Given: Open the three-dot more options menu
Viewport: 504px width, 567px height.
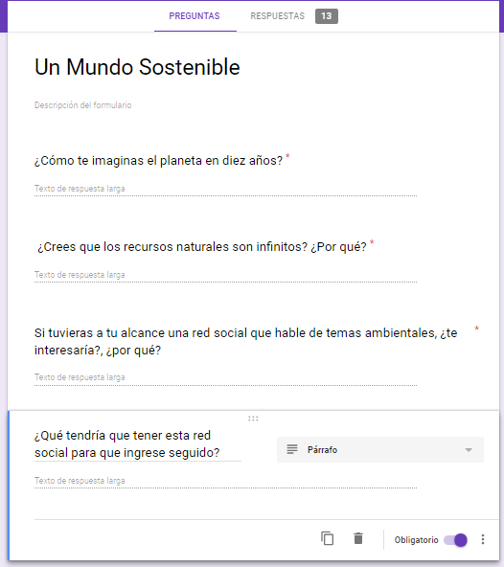Looking at the screenshot, I should [483, 539].
